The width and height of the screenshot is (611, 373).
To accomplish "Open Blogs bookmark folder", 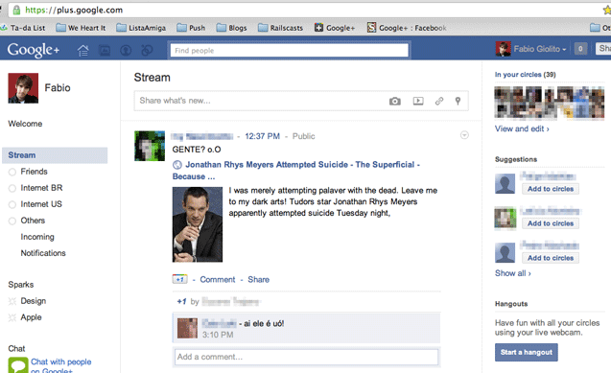I will (231, 28).
